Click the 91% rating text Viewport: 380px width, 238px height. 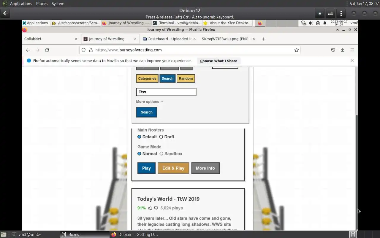click(x=142, y=208)
